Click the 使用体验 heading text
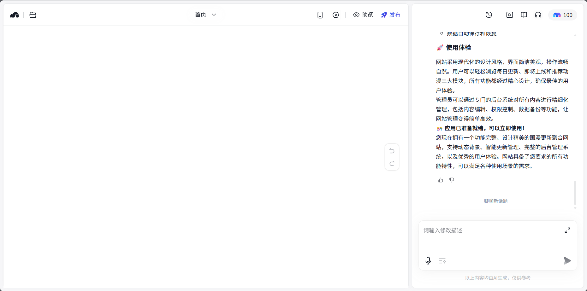The image size is (587, 291). 459,48
